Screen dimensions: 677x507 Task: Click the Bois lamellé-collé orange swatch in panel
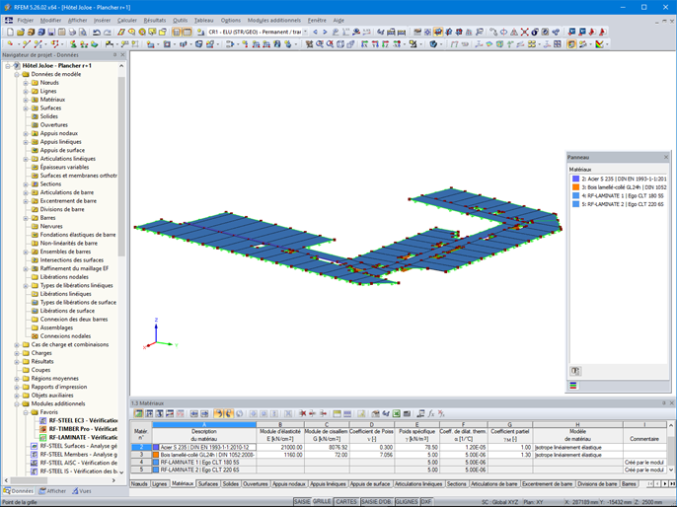pyautogui.click(x=575, y=187)
